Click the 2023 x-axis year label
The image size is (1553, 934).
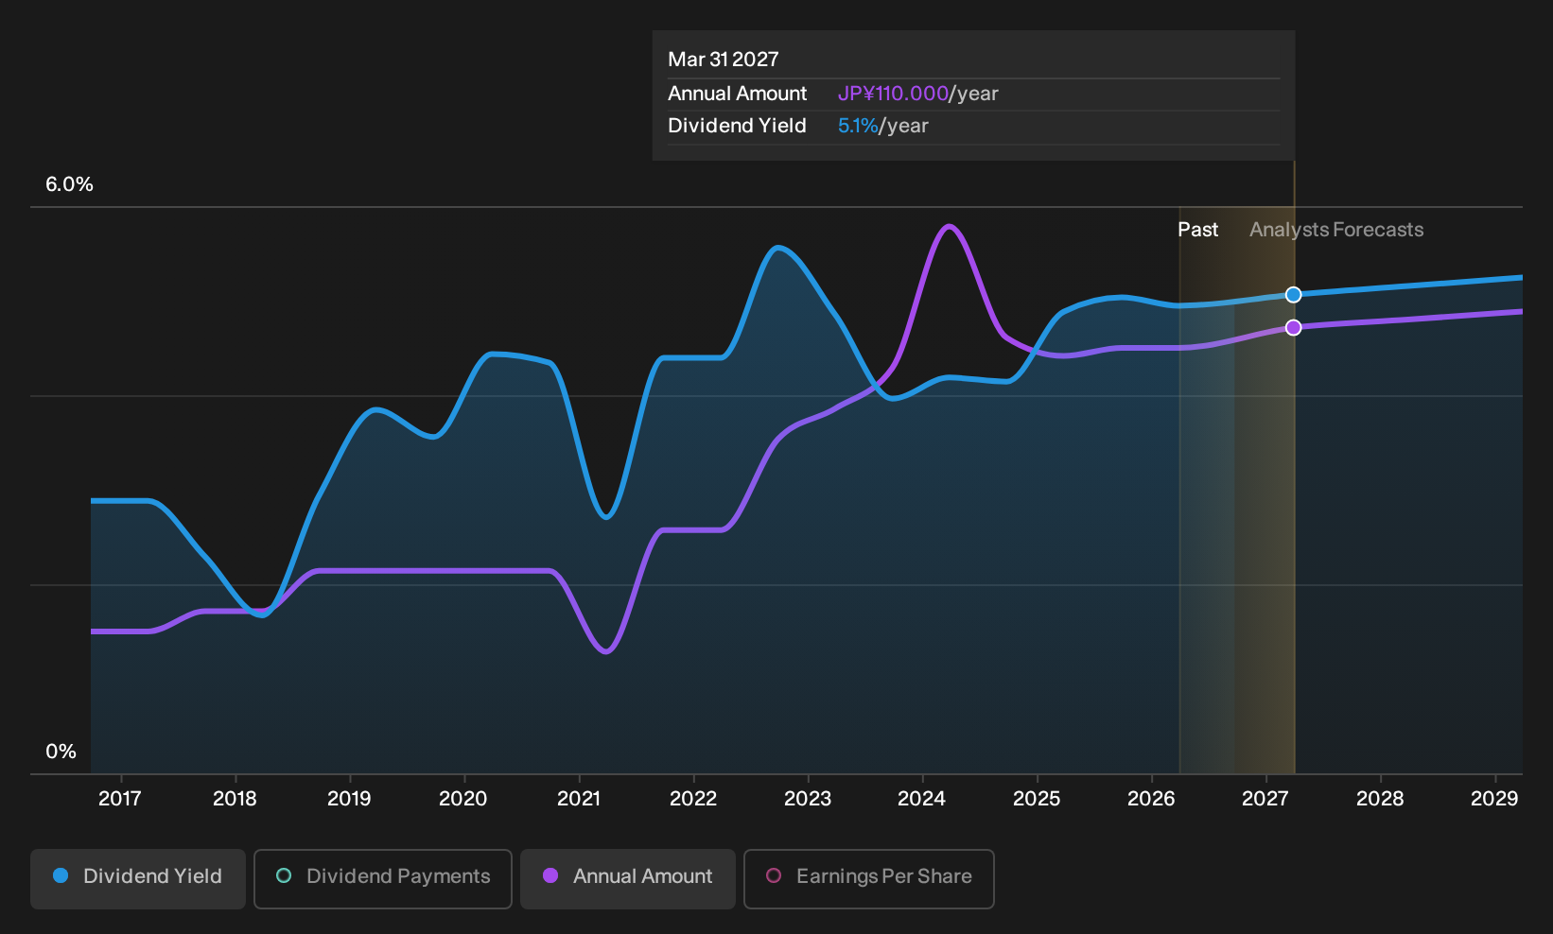coord(808,799)
